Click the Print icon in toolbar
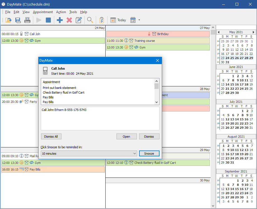Viewport: 257px width, 209px height. (27, 20)
